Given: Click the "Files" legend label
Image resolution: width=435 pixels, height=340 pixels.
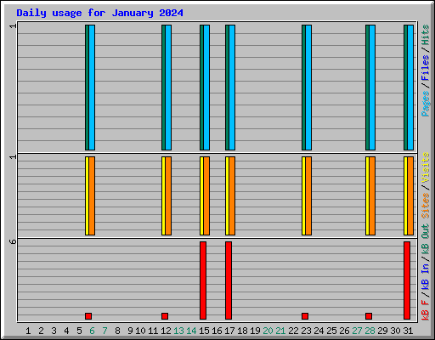Looking at the screenshot, I should point(425,68).
